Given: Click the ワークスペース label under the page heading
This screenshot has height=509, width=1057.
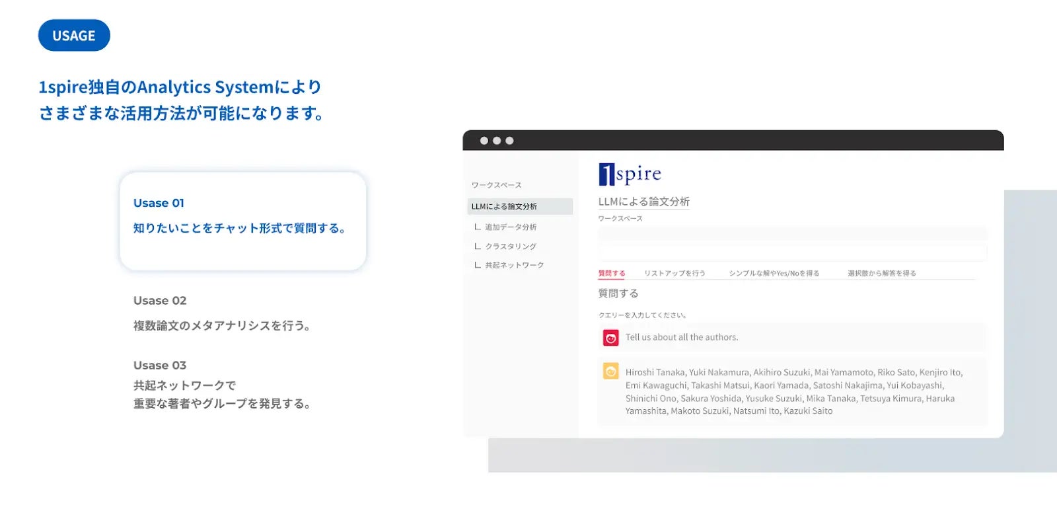Looking at the screenshot, I should (620, 218).
